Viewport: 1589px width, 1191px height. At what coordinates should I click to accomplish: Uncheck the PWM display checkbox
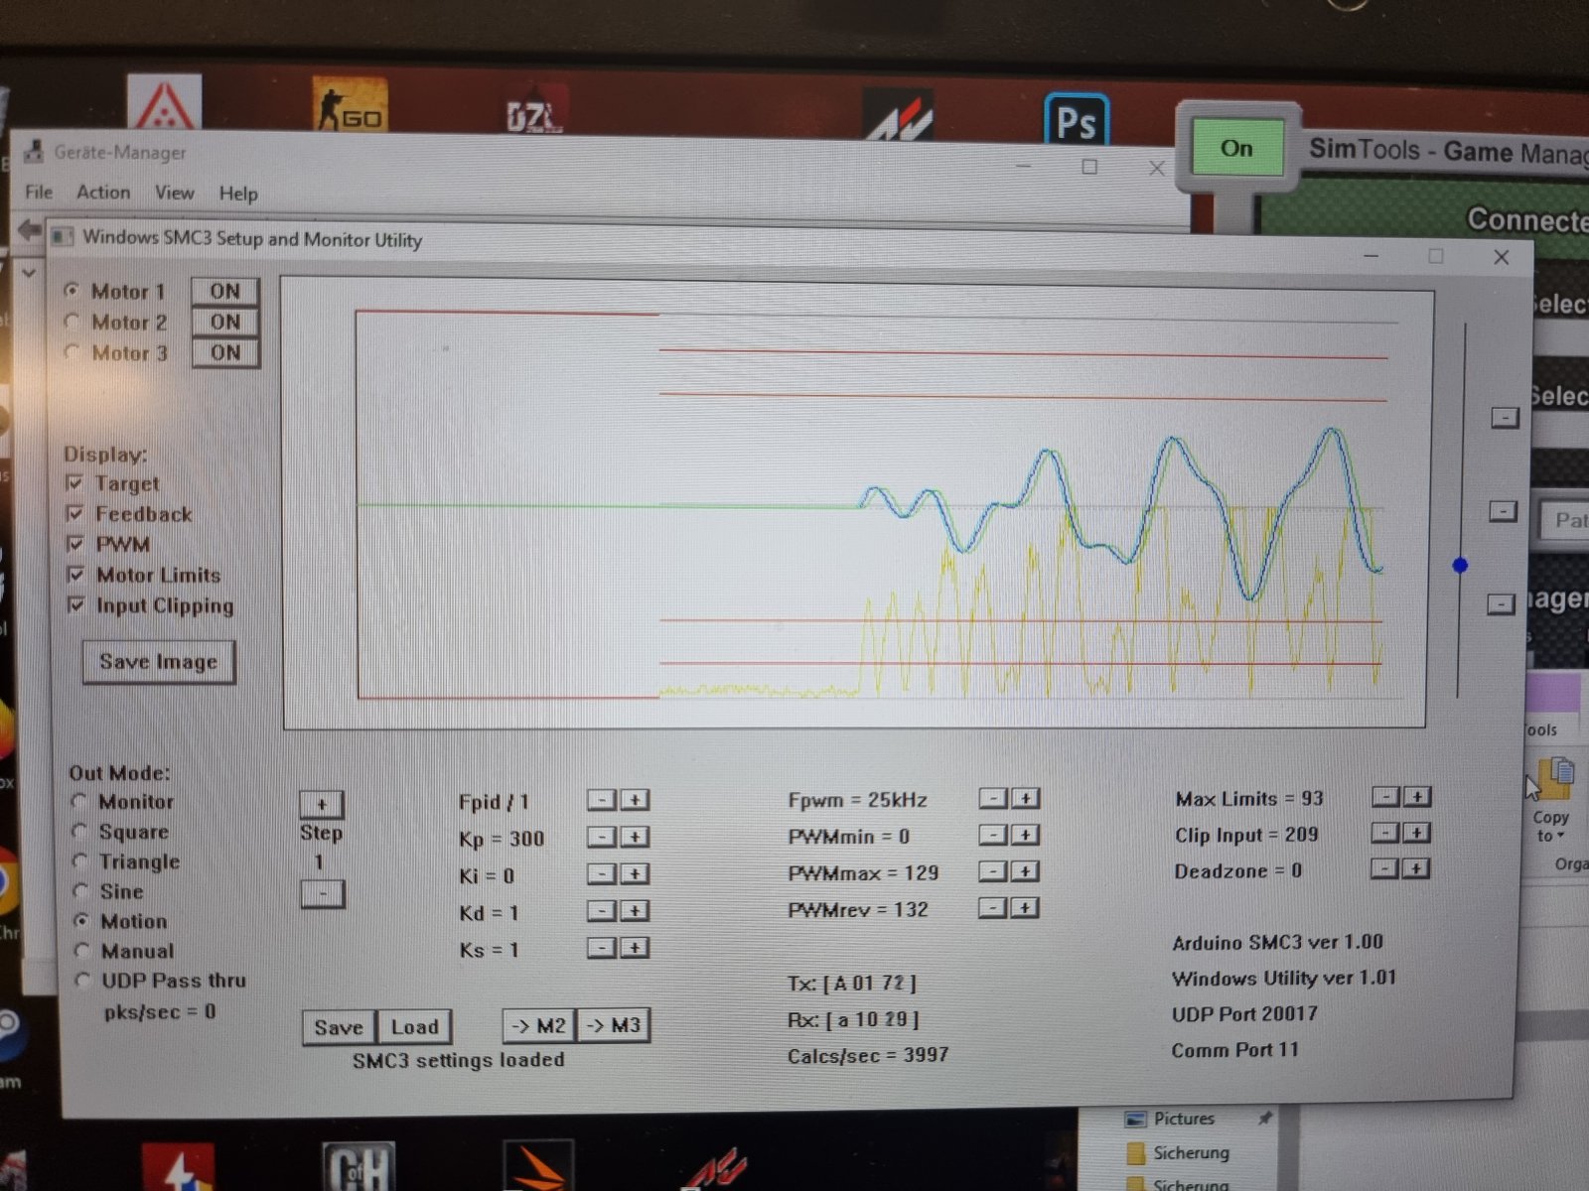coord(74,544)
